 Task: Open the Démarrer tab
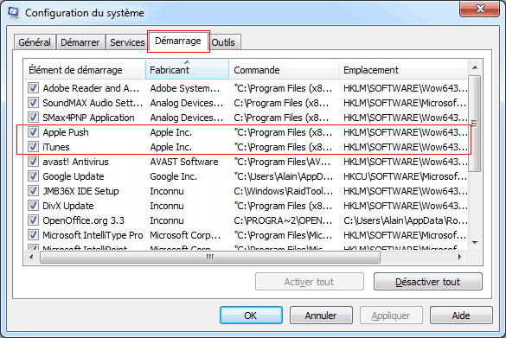tap(80, 42)
